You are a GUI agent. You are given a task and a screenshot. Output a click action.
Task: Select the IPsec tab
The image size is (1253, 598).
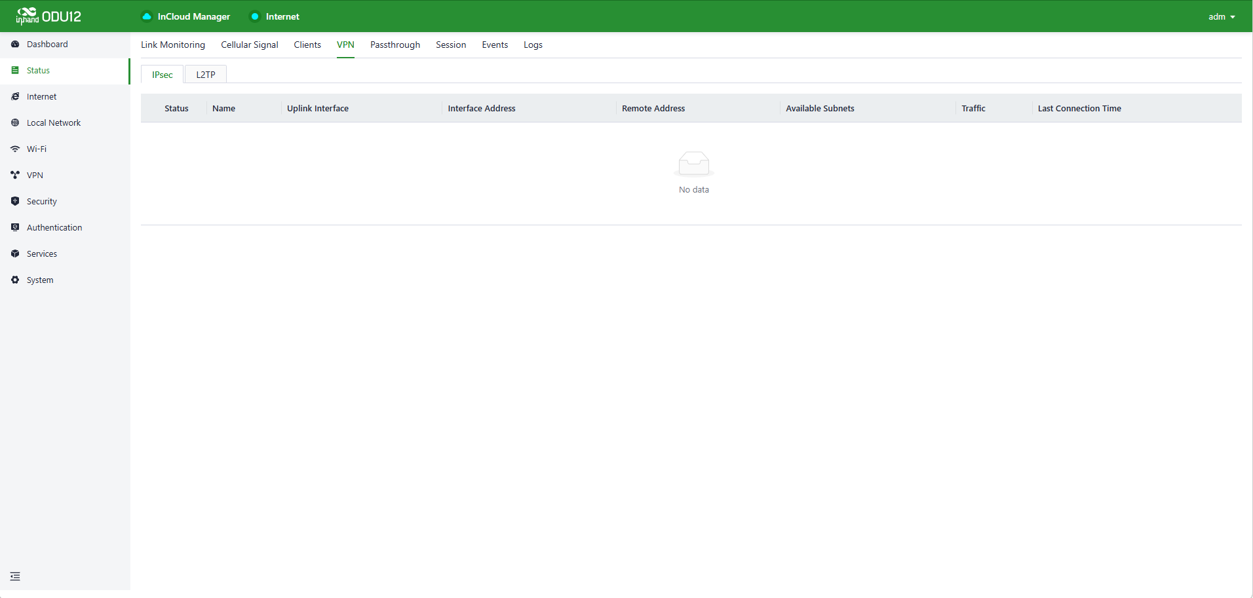click(163, 75)
